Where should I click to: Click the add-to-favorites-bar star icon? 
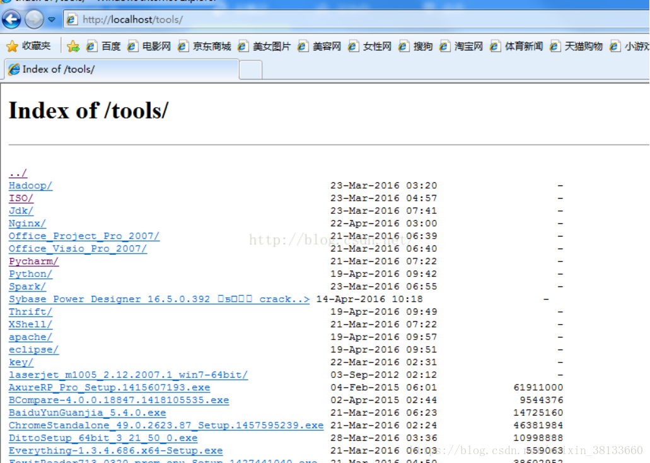(x=73, y=46)
